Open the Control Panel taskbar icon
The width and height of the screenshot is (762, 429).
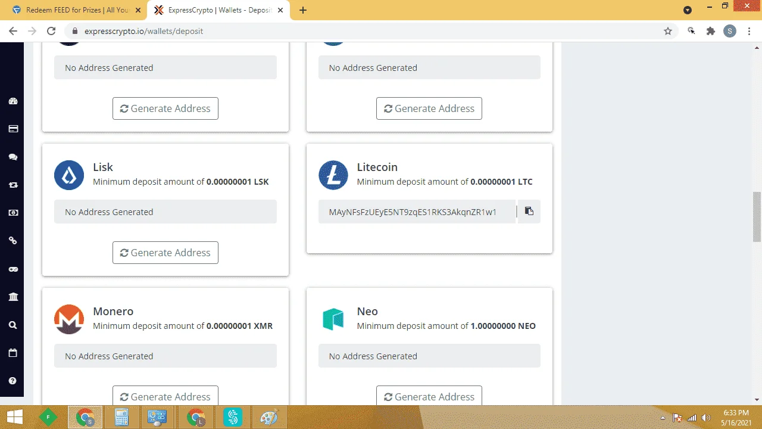pyautogui.click(x=157, y=417)
